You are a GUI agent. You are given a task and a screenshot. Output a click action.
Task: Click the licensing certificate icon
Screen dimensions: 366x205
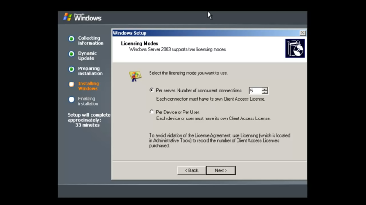pyautogui.click(x=135, y=76)
